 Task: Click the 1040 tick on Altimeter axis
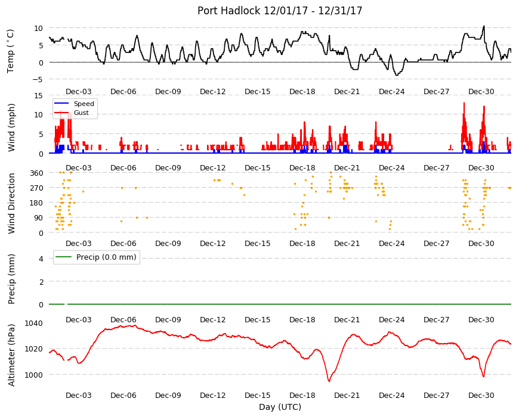click(x=34, y=323)
